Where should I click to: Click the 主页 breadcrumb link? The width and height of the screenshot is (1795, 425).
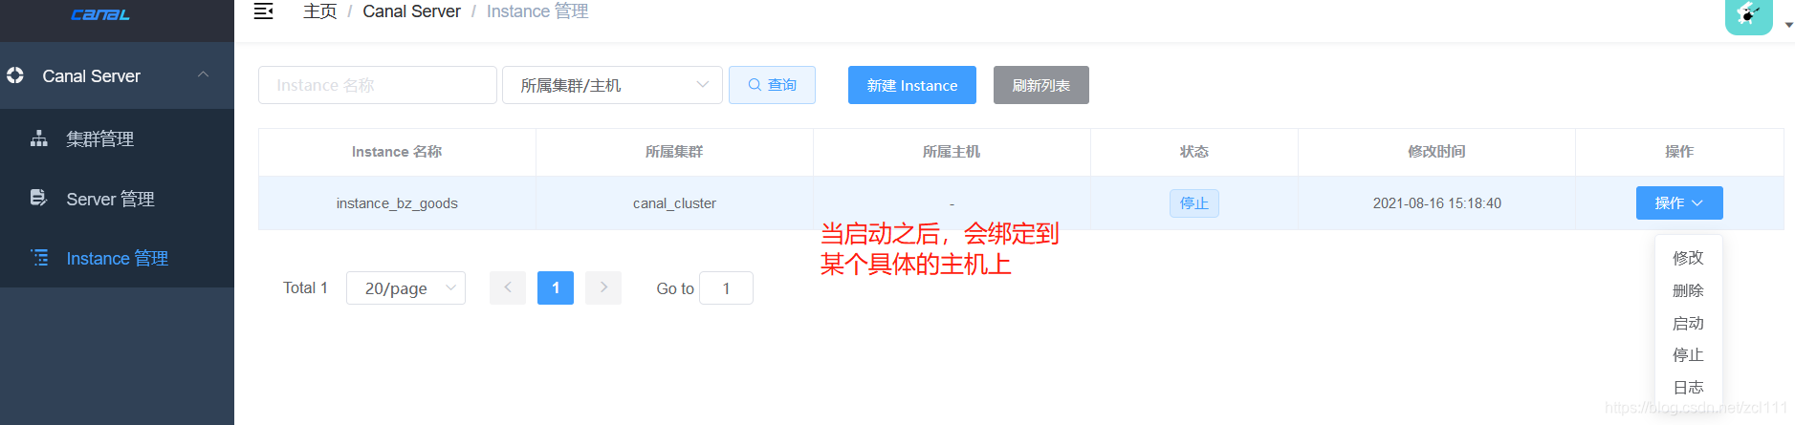[x=319, y=11]
